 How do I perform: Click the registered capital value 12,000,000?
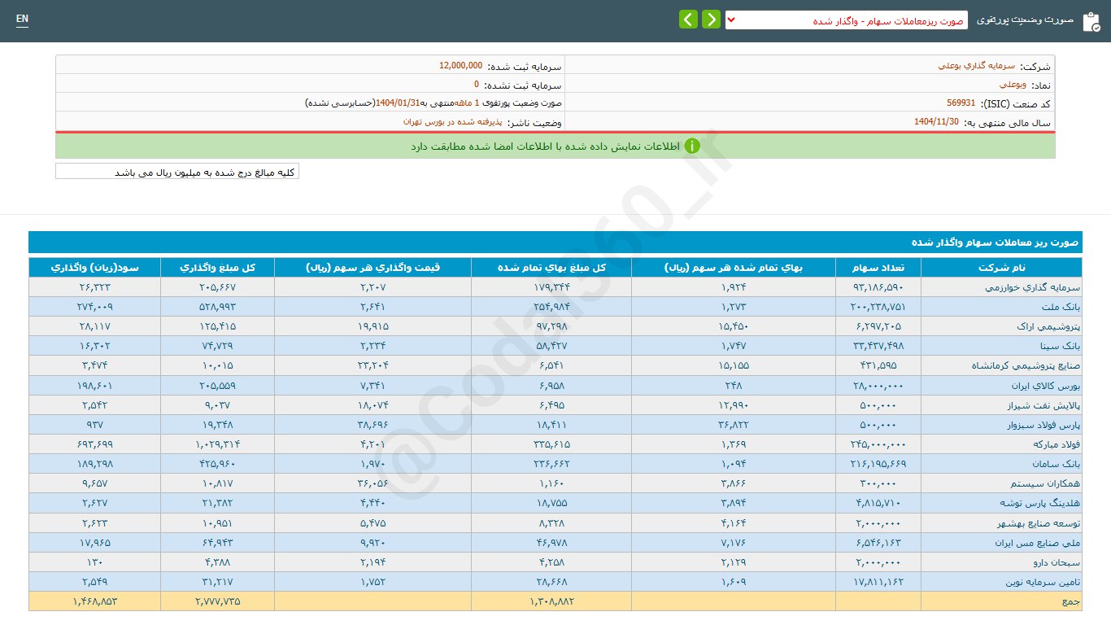click(460, 66)
